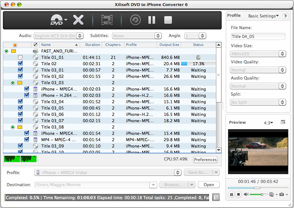Click the disc icon of Title 02

point(36,64)
